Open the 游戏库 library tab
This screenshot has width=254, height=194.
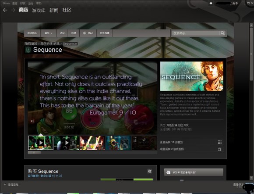pyautogui.click(x=39, y=11)
